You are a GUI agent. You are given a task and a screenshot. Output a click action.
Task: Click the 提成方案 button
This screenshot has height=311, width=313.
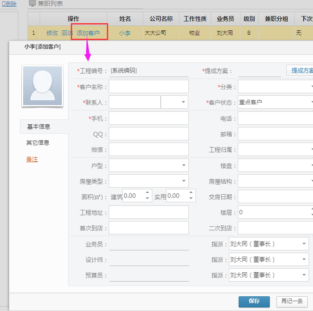302,70
